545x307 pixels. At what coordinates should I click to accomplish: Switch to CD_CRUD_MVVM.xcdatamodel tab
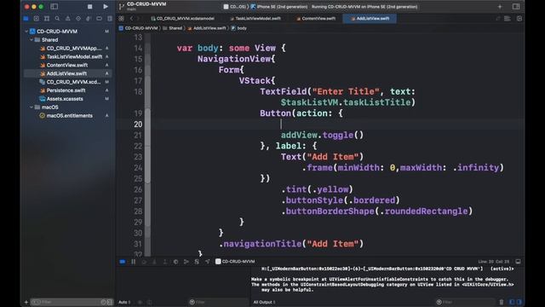point(183,19)
